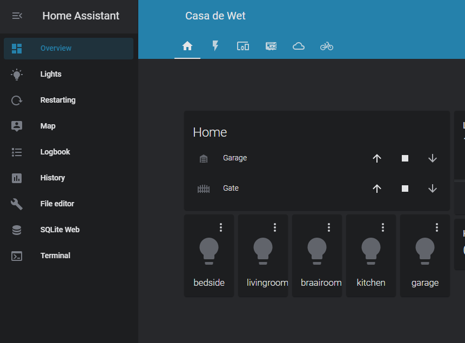Screen dimensions: 465x343
Task: Toggle the garage light bulb
Action: 425,251
